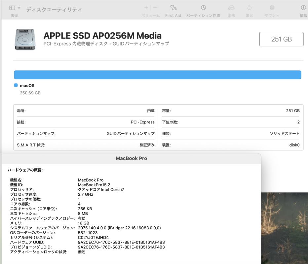
Task: Click the APPLE SSD hard drive icon
Action: coord(25,39)
